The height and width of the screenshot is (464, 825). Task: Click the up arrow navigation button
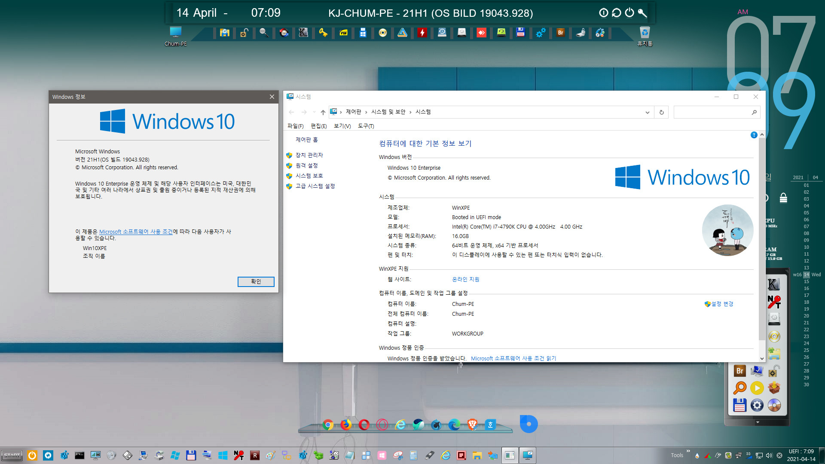[x=323, y=113]
